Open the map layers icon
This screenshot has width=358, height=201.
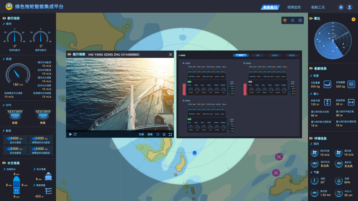pos(285,20)
